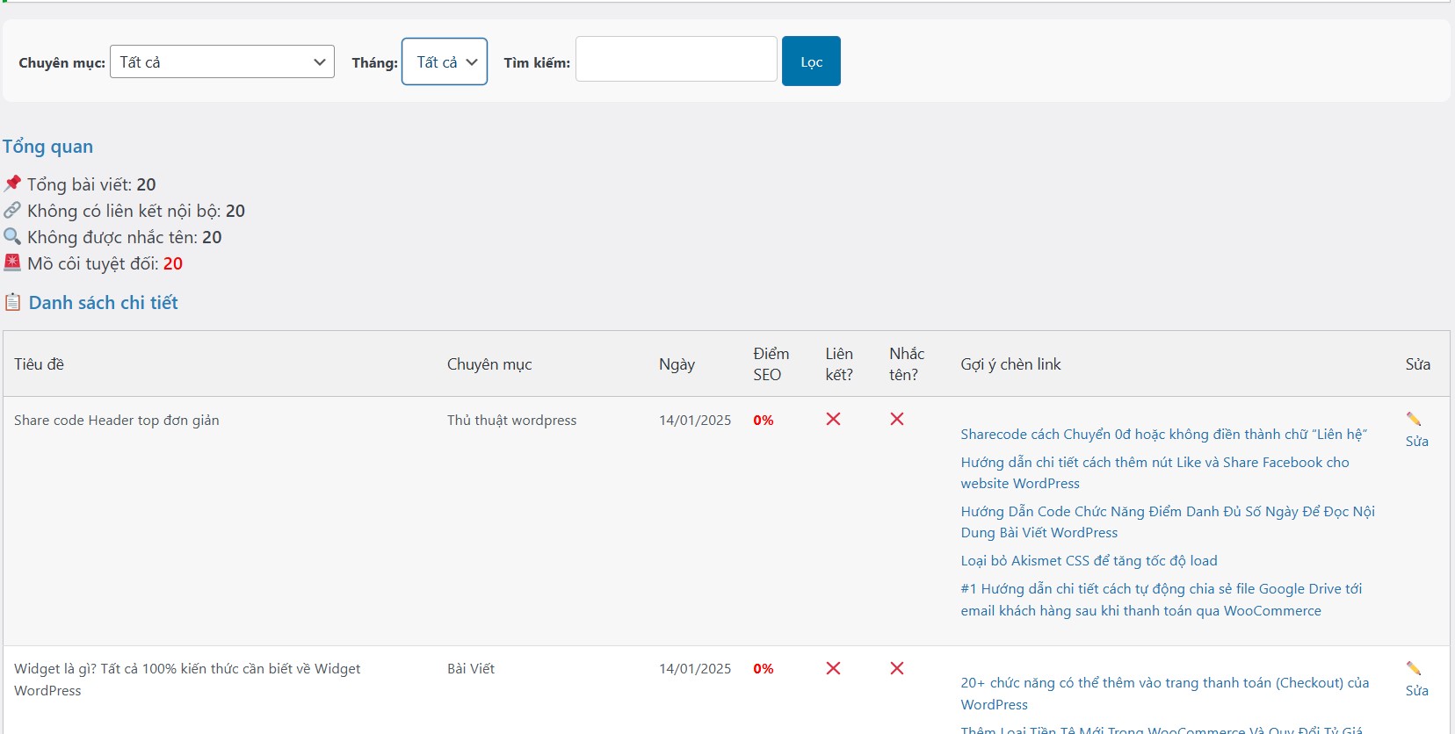This screenshot has width=1455, height=734.
Task: Open link tự động chia sẻ file Google Drive
Action: (1161, 600)
